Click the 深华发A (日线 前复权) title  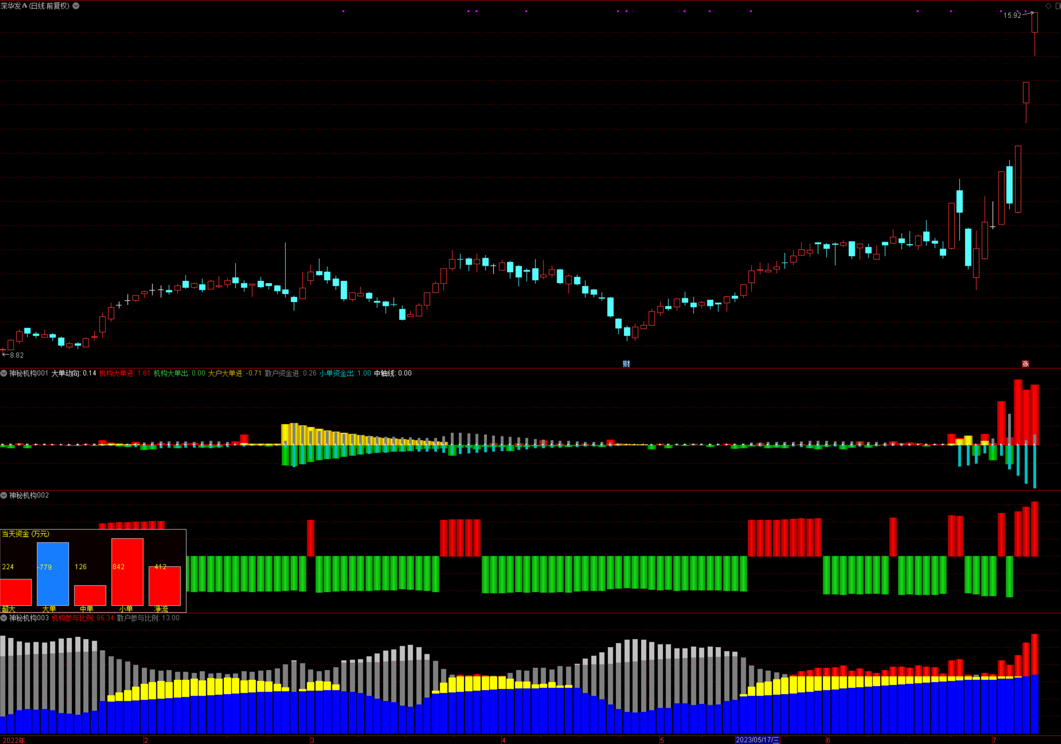click(35, 6)
